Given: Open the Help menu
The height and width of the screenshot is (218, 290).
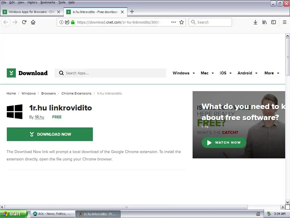Looking at the screenshot, I should [x=72, y=2].
